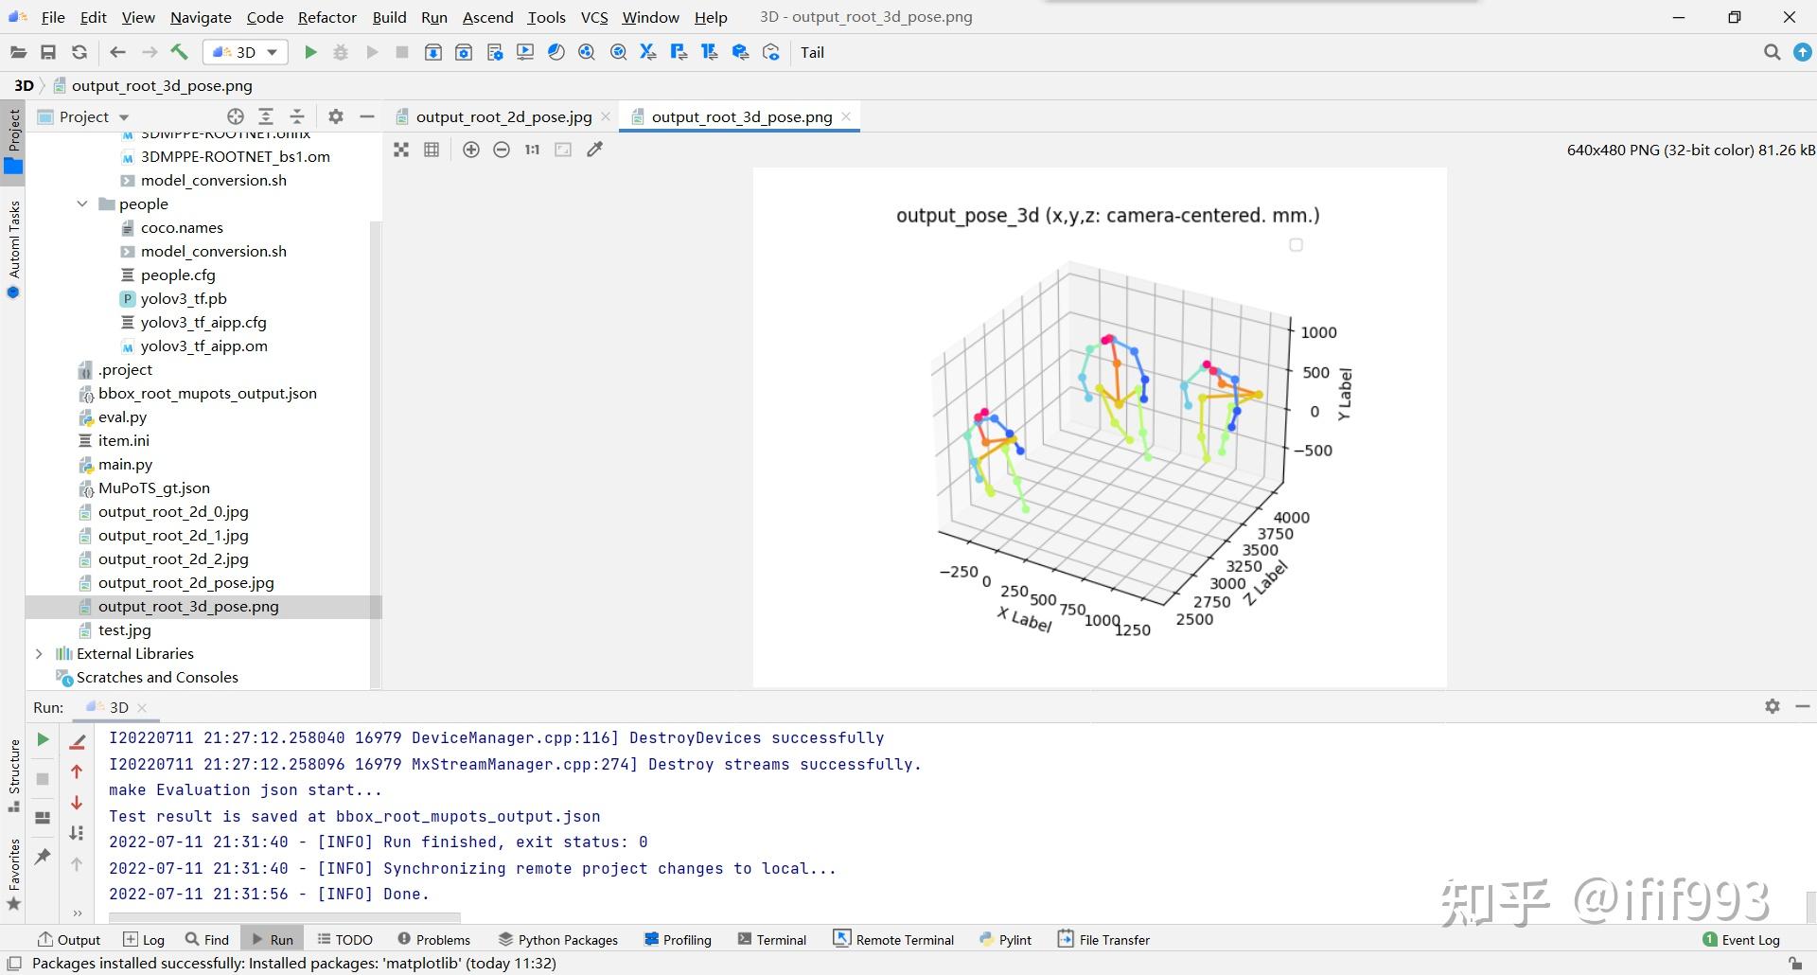The width and height of the screenshot is (1817, 975).
Task: Open the 3D run configuration dropdown
Action: click(x=245, y=53)
